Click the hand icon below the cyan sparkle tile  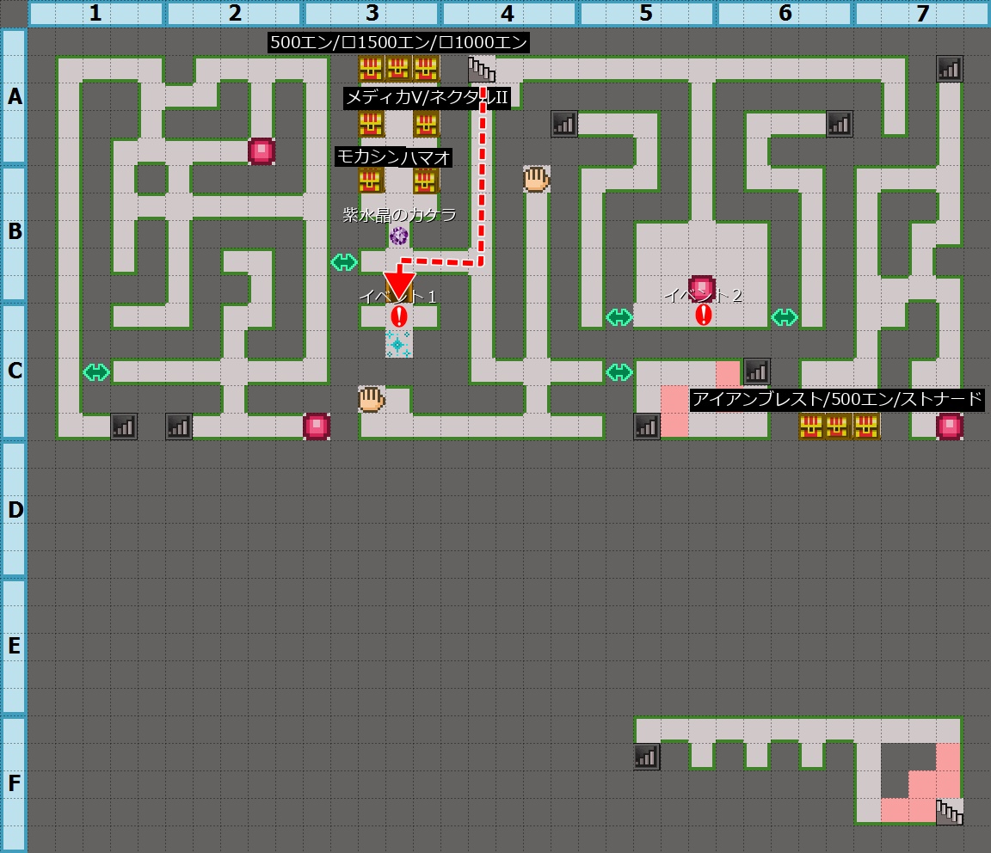tap(371, 399)
